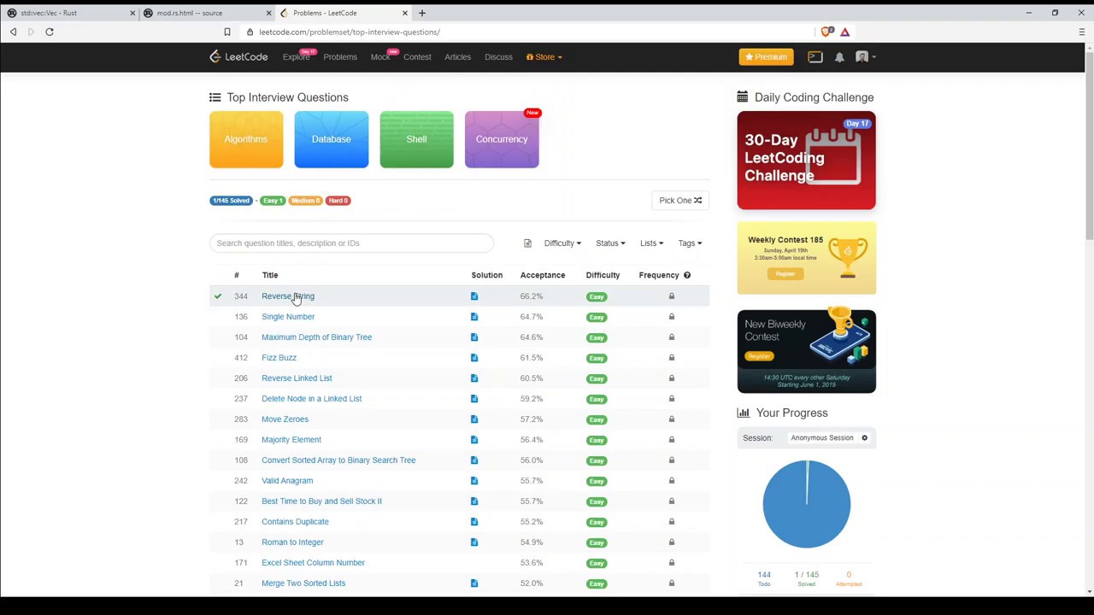Screen dimensions: 1094x615
Task: Click the Premium button
Action: [x=766, y=57]
